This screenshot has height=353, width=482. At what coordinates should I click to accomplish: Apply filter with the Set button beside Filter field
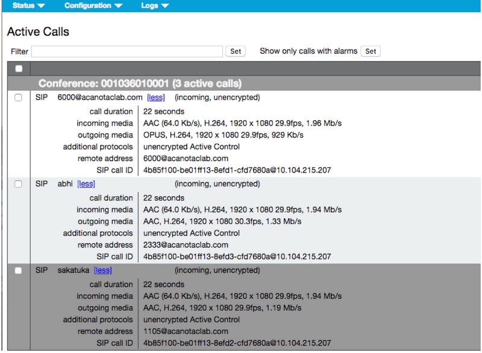point(236,51)
